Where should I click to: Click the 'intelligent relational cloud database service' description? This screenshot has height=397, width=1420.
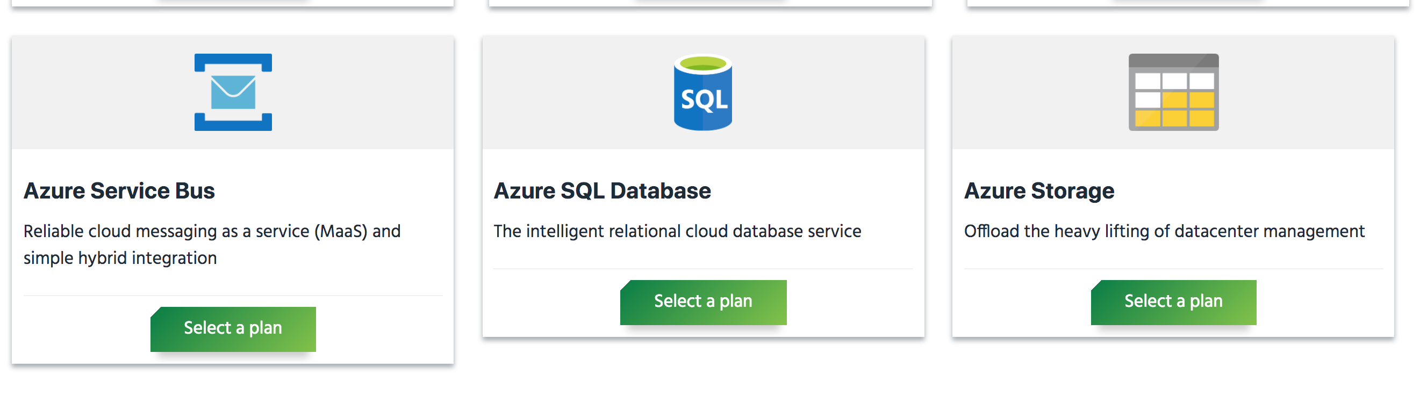(x=677, y=231)
